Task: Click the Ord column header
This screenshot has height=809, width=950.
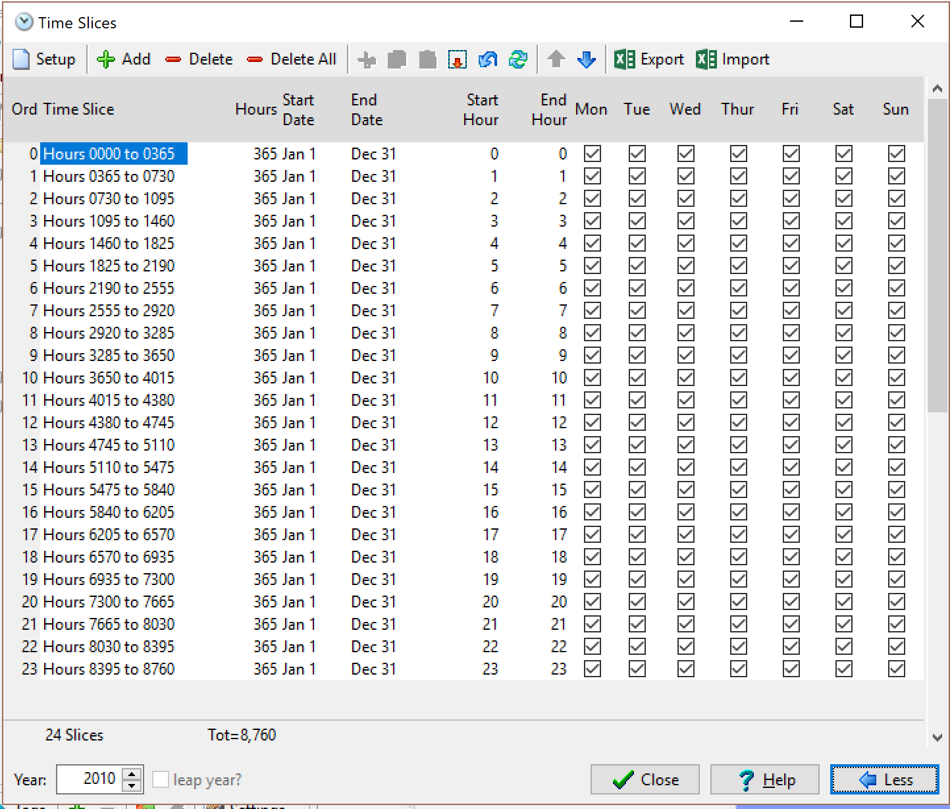Action: click(x=24, y=109)
